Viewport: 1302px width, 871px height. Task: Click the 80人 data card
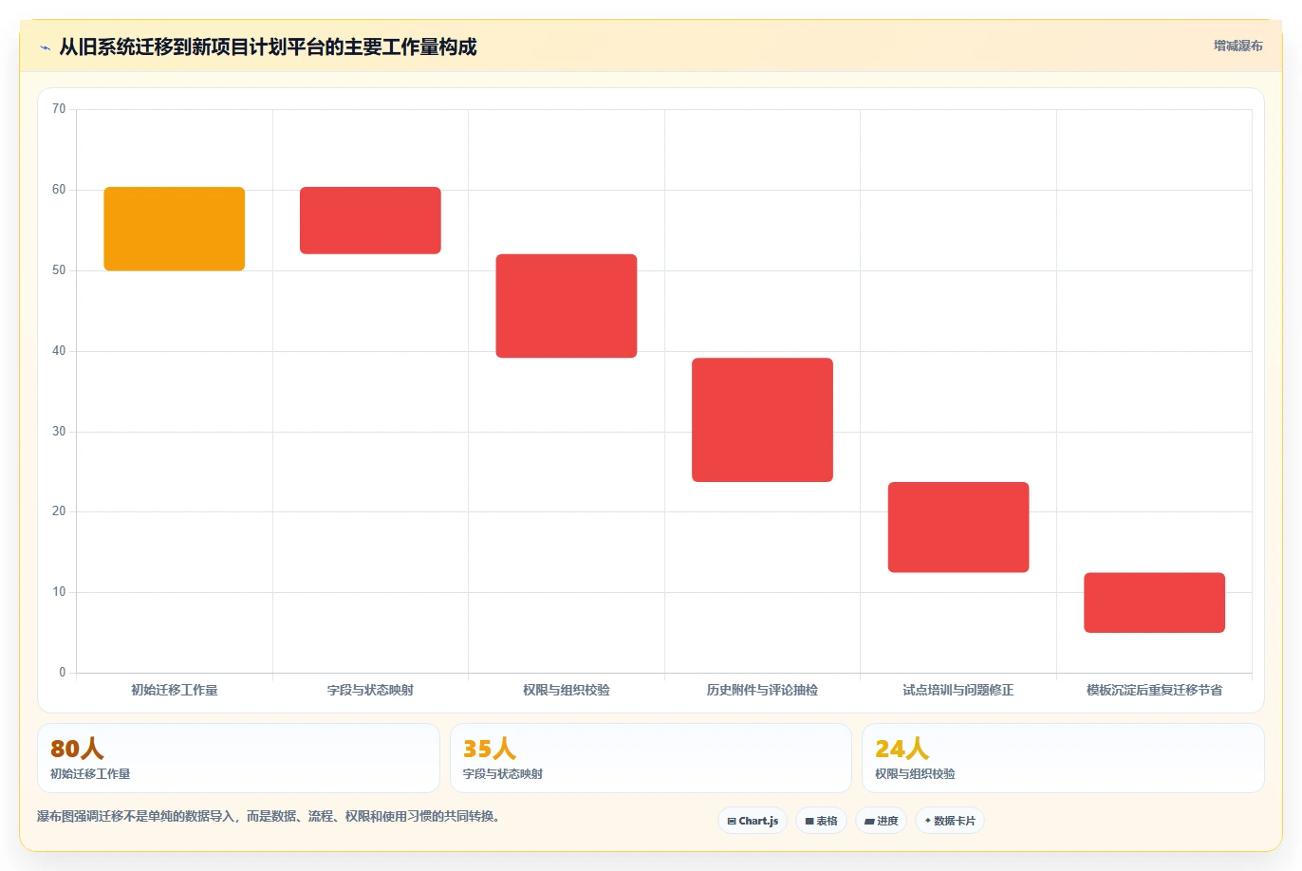pyautogui.click(x=238, y=758)
